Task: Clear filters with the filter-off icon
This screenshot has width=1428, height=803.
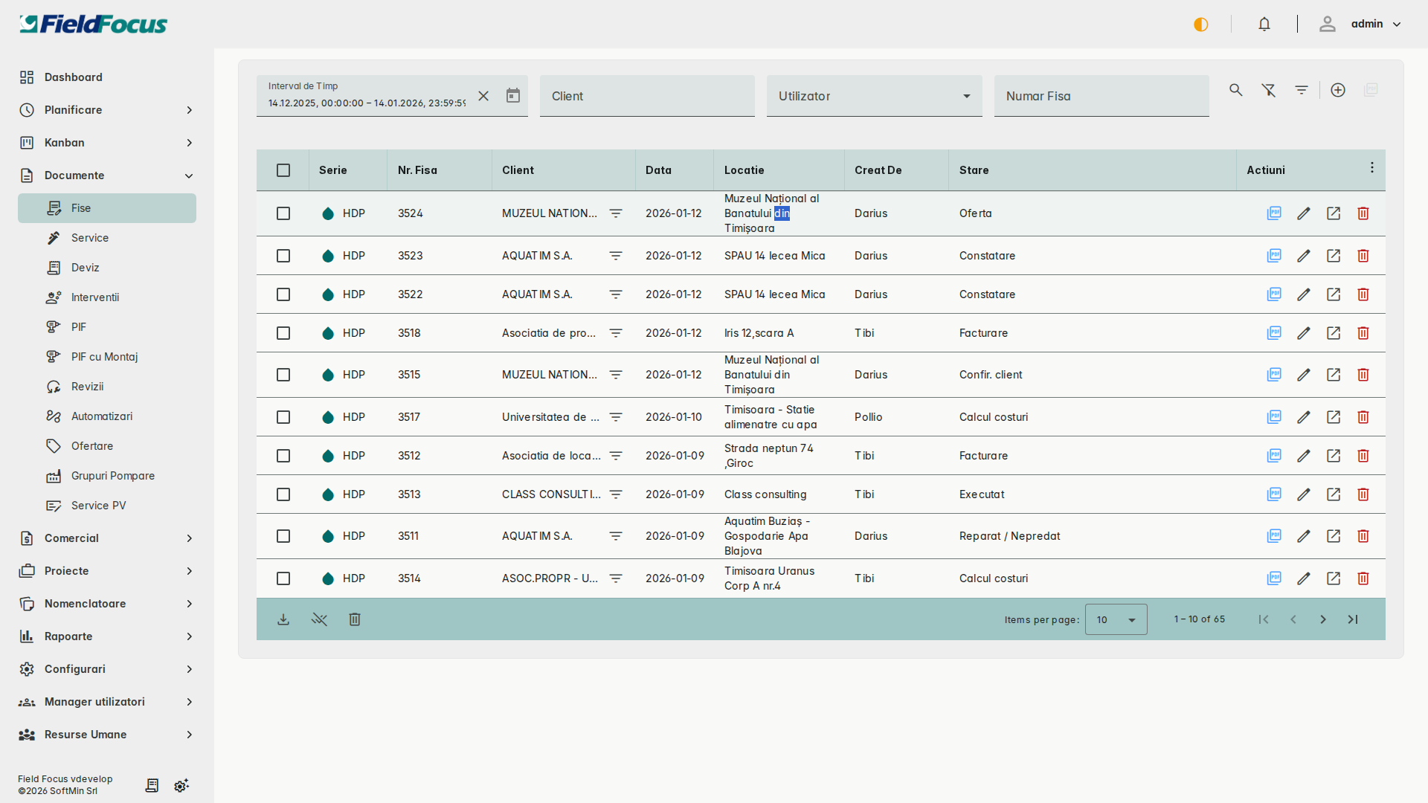Action: point(1269,90)
